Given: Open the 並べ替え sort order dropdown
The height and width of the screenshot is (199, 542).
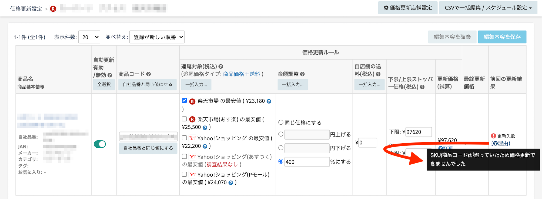Looking at the screenshot, I should pos(157,37).
